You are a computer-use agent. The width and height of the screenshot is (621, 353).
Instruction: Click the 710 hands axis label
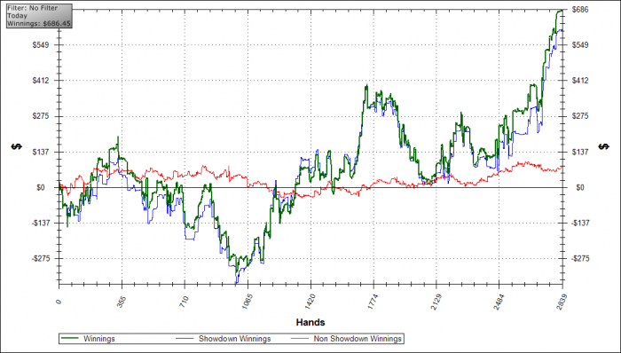click(184, 302)
